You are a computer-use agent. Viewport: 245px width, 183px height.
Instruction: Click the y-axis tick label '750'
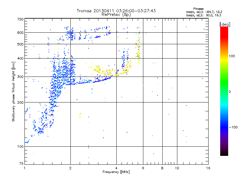point(20,19)
